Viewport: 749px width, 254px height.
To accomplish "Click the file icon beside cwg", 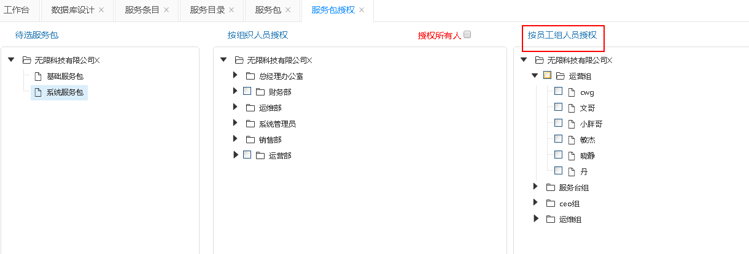I will pyautogui.click(x=571, y=92).
